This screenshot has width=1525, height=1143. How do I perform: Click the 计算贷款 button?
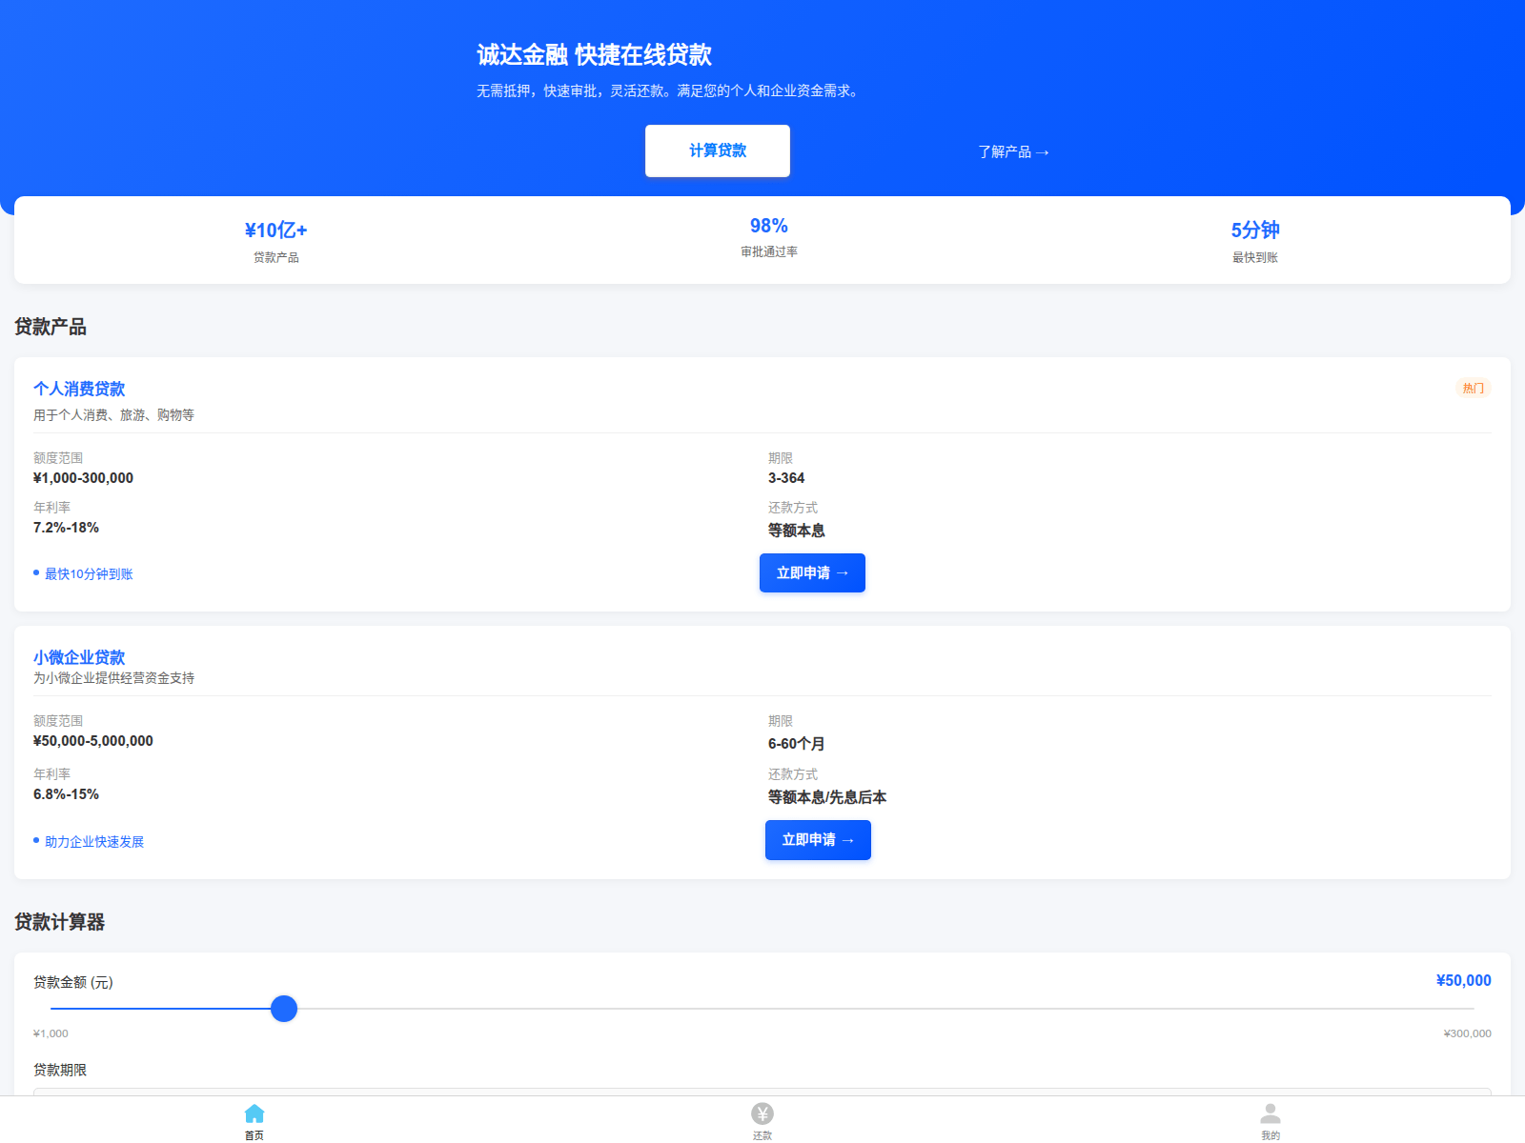tap(718, 150)
